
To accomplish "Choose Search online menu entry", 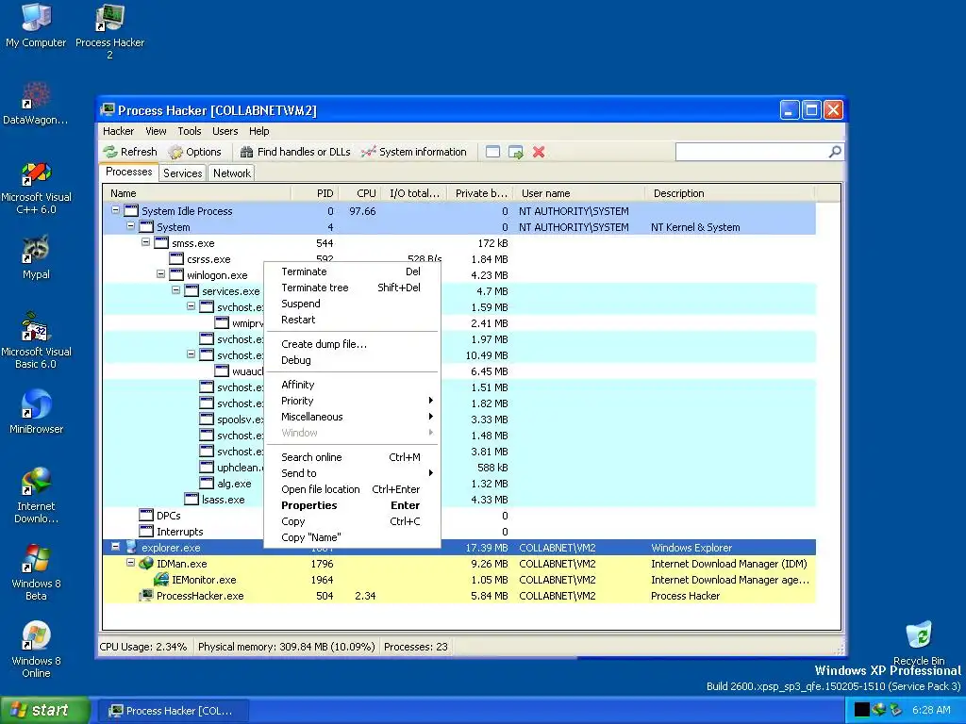I will coord(352,457).
